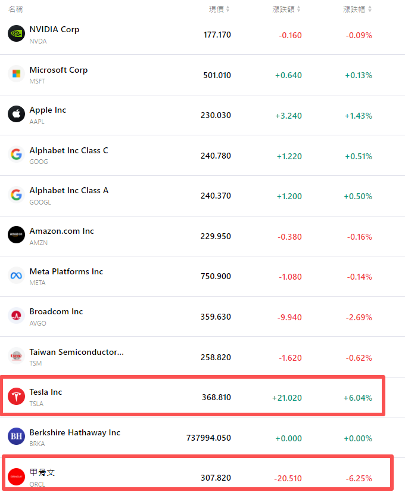Sort by 漲跌幅 column arrows
The height and width of the screenshot is (492, 405).
(369, 9)
